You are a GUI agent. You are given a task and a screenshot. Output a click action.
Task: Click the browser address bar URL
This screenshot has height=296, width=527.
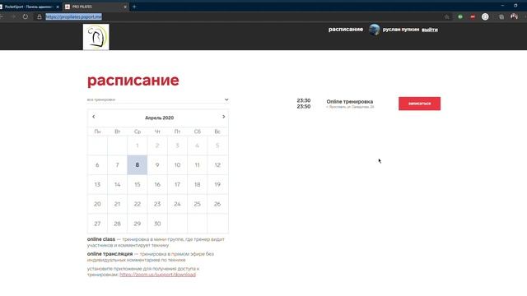tap(73, 16)
